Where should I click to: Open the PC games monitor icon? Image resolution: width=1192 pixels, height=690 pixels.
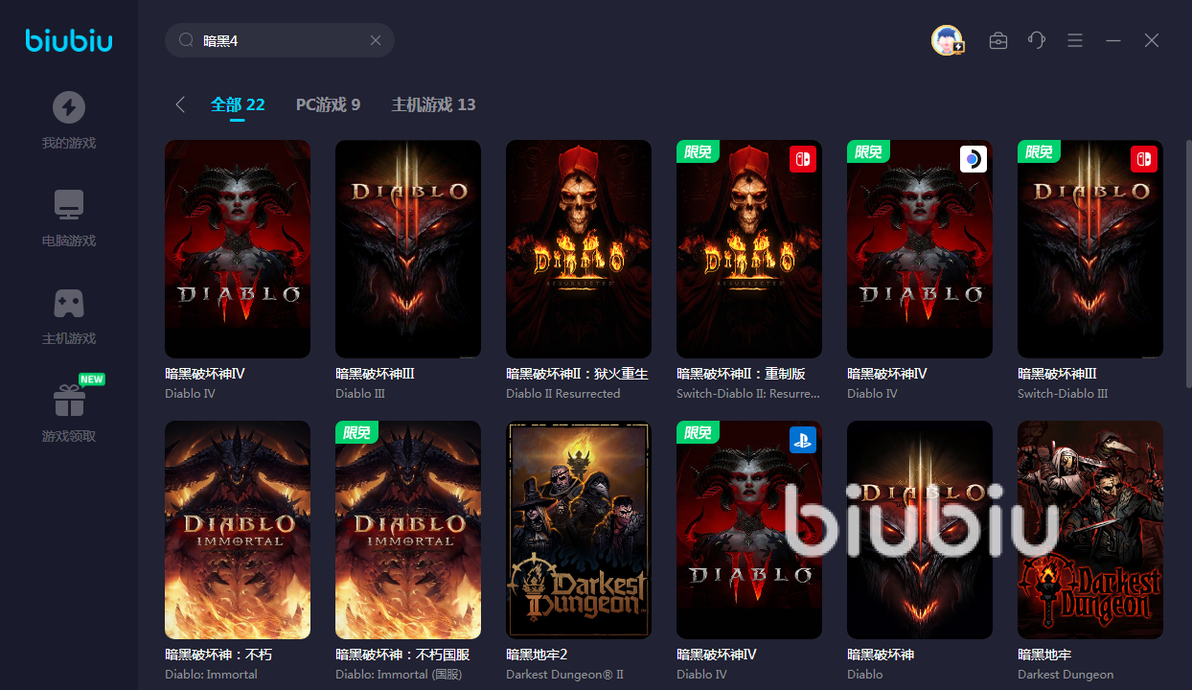coord(68,205)
